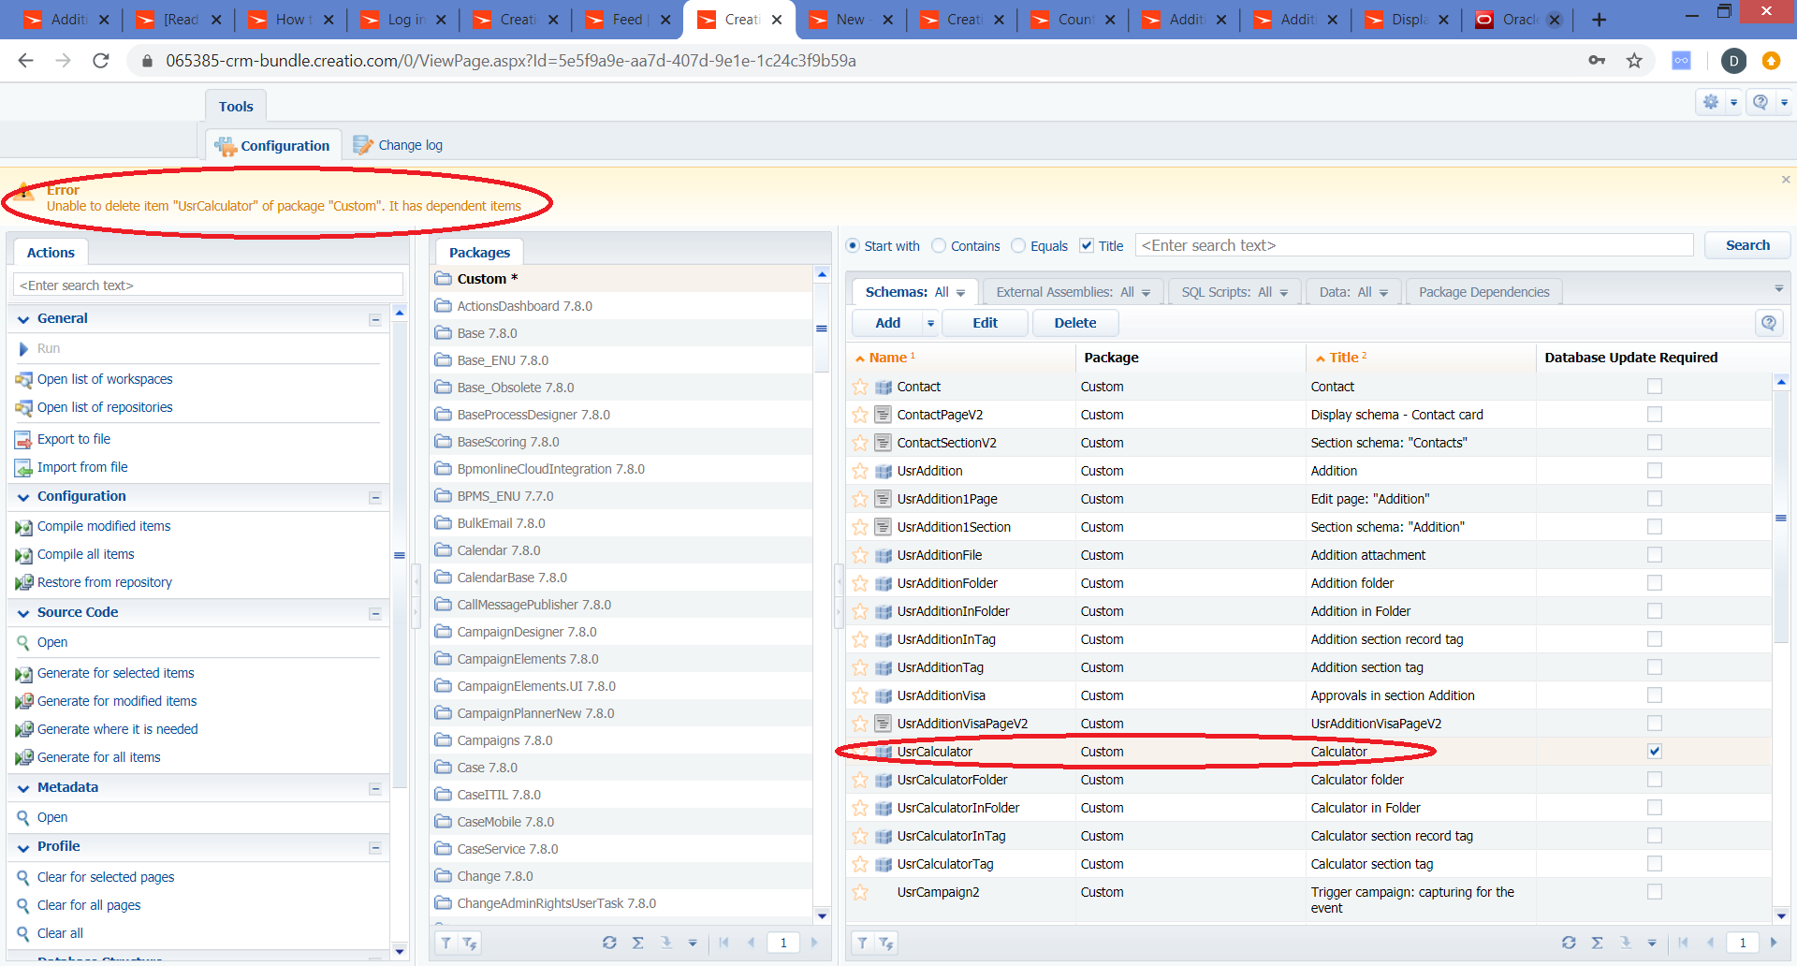Screen dimensions: 1797x966
Task: Switch to the Configuration tab
Action: coord(272,146)
